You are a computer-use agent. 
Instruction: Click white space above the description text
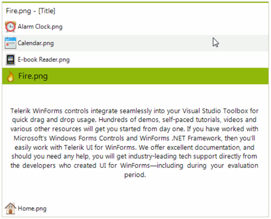click(x=135, y=95)
